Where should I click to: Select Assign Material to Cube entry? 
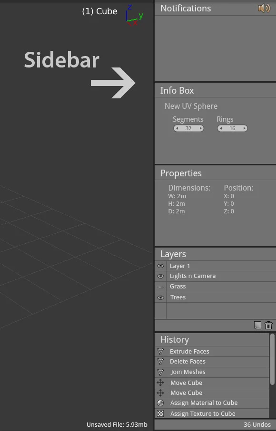(x=212, y=403)
